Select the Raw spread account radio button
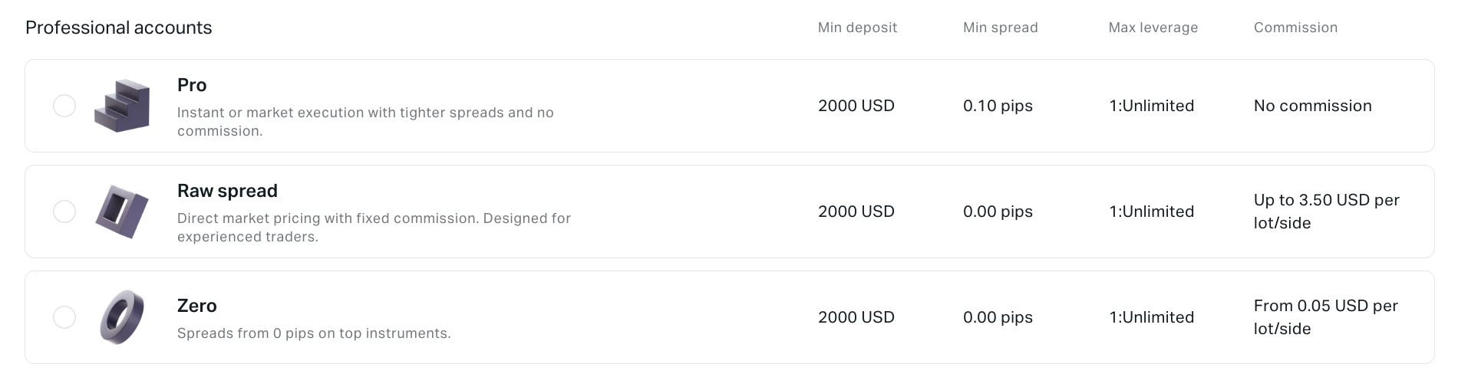The image size is (1458, 387). pos(64,212)
